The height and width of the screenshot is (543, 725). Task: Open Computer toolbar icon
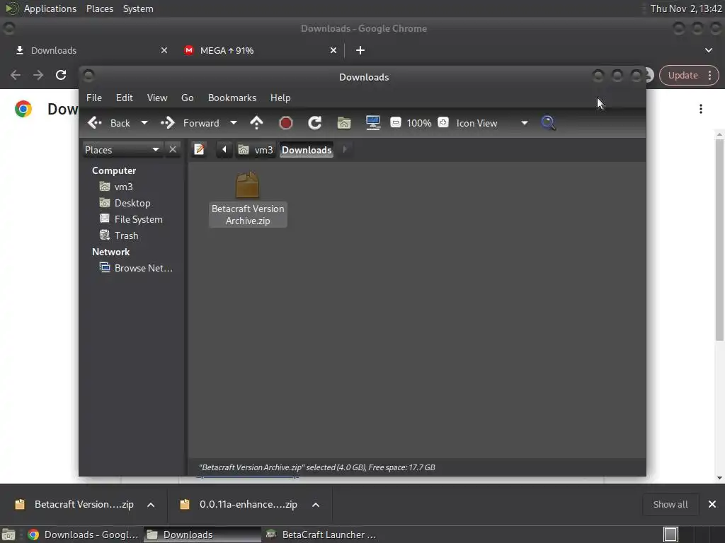click(x=372, y=123)
